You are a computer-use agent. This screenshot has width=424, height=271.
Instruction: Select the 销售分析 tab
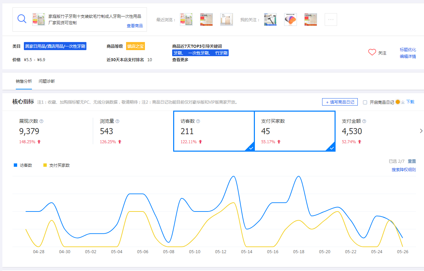coord(24,81)
